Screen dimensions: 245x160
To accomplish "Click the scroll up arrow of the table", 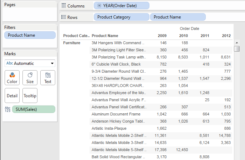I will (x=236, y=42).
